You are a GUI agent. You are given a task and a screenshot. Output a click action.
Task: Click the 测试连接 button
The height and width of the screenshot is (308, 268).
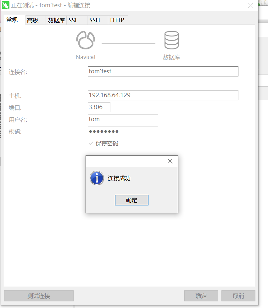tap(39, 296)
